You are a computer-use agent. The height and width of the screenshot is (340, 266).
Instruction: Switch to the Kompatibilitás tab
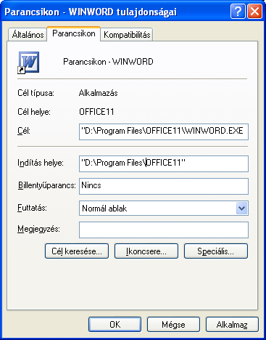tap(127, 35)
